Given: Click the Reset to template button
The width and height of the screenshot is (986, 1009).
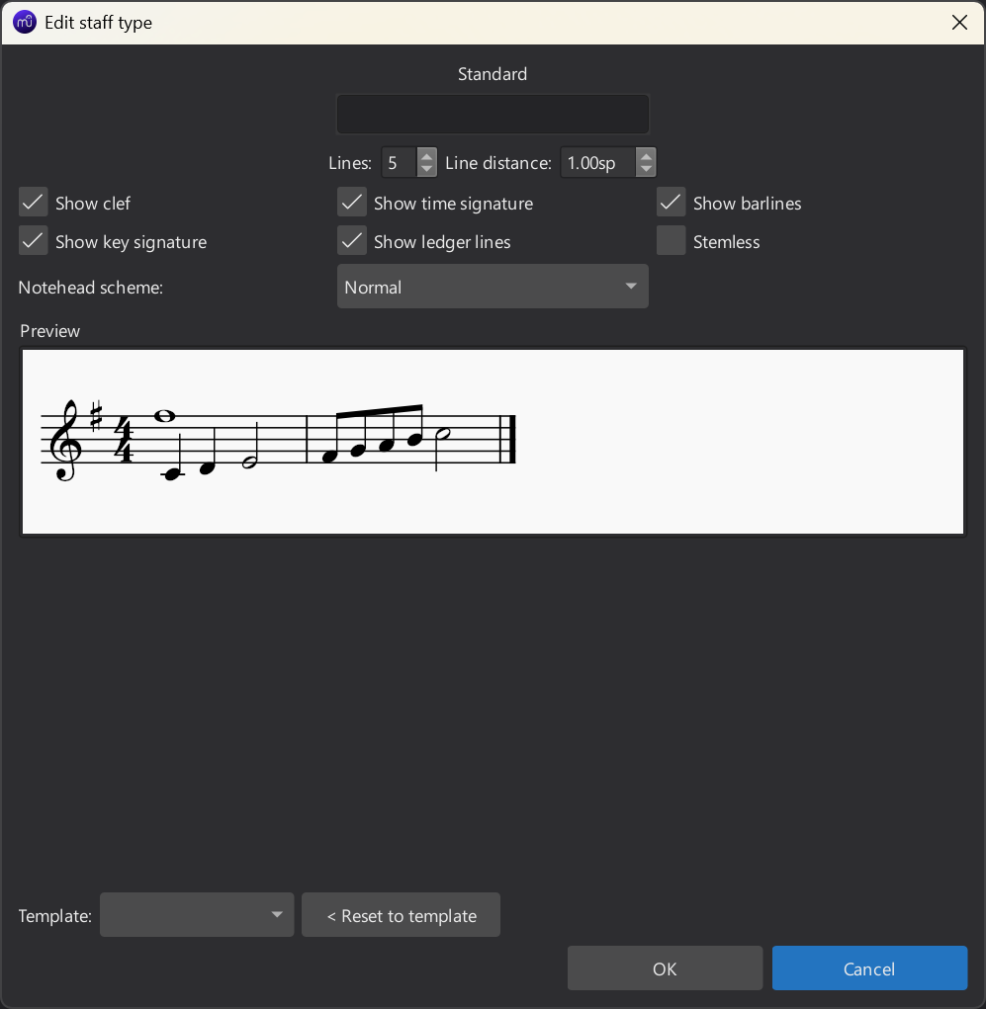Looking at the screenshot, I should pyautogui.click(x=401, y=915).
